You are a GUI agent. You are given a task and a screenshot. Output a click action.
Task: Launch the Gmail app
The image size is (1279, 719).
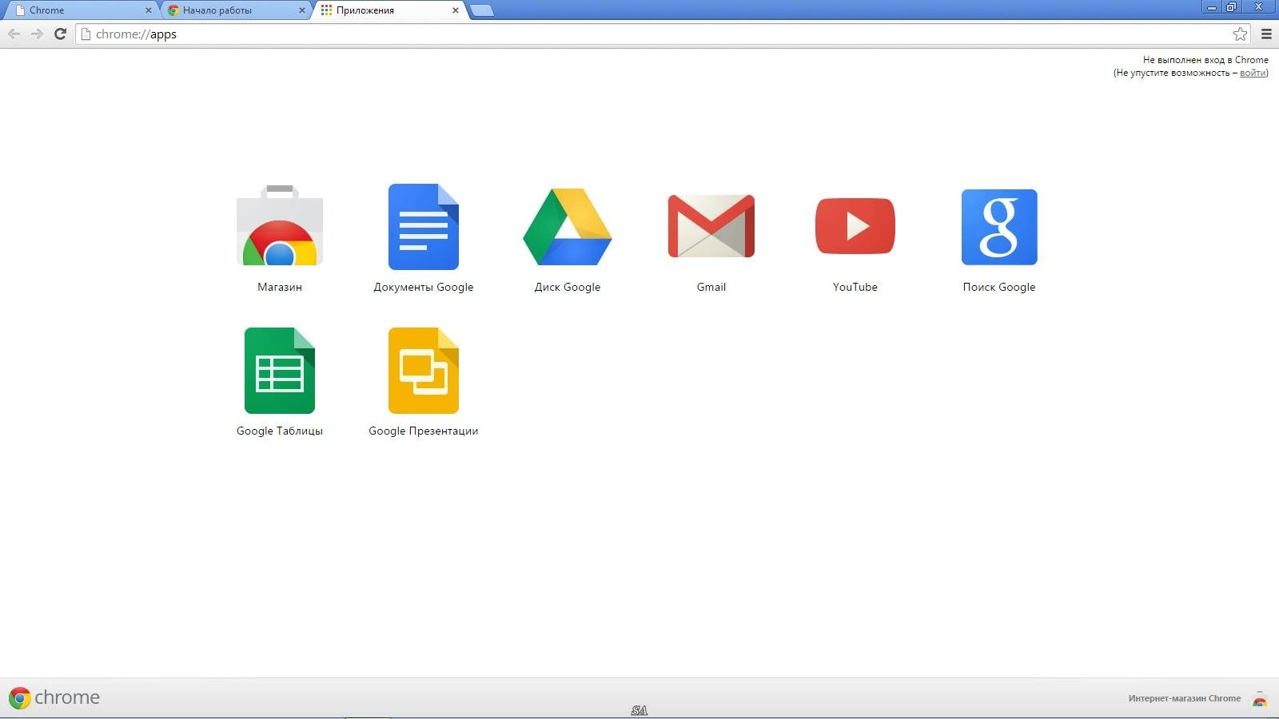711,226
